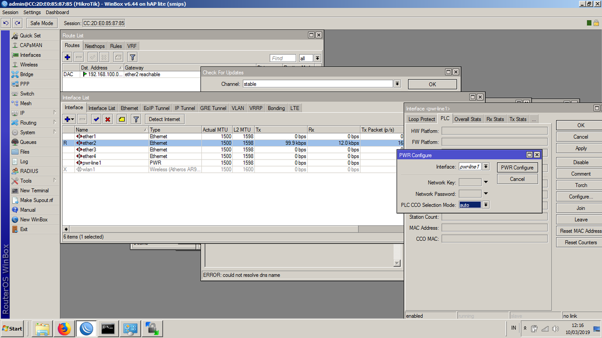Open PPP menu in sidebar
The height and width of the screenshot is (338, 602).
click(x=25, y=84)
